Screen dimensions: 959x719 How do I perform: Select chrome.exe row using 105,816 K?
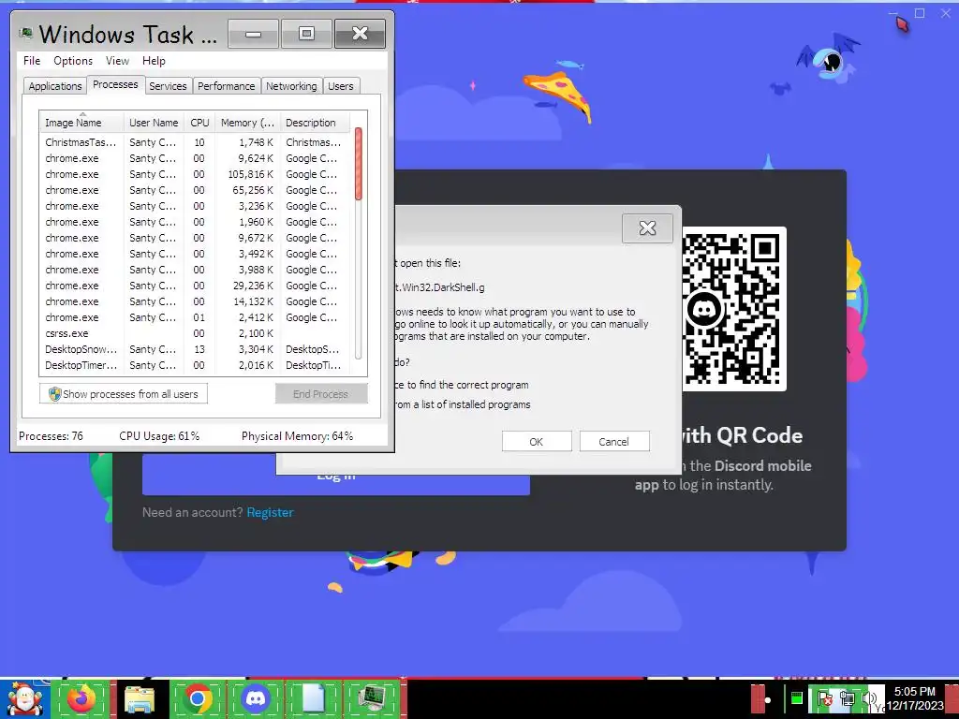click(196, 174)
